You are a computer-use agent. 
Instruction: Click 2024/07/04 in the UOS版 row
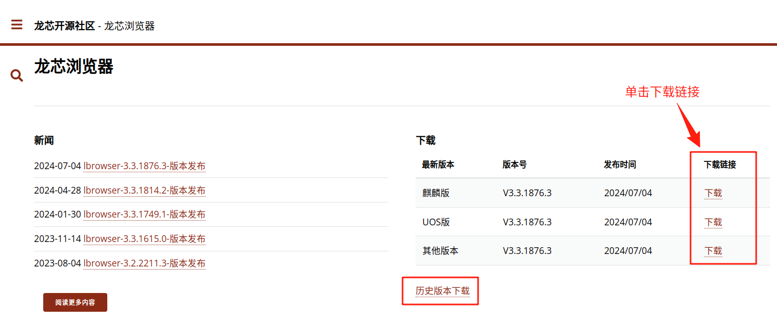coord(628,222)
